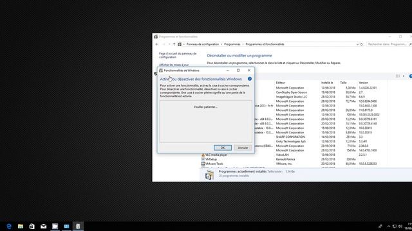This screenshot has height=231, width=412.
Task: Click Annuler in the Windows features dialog
Action: tap(243, 148)
